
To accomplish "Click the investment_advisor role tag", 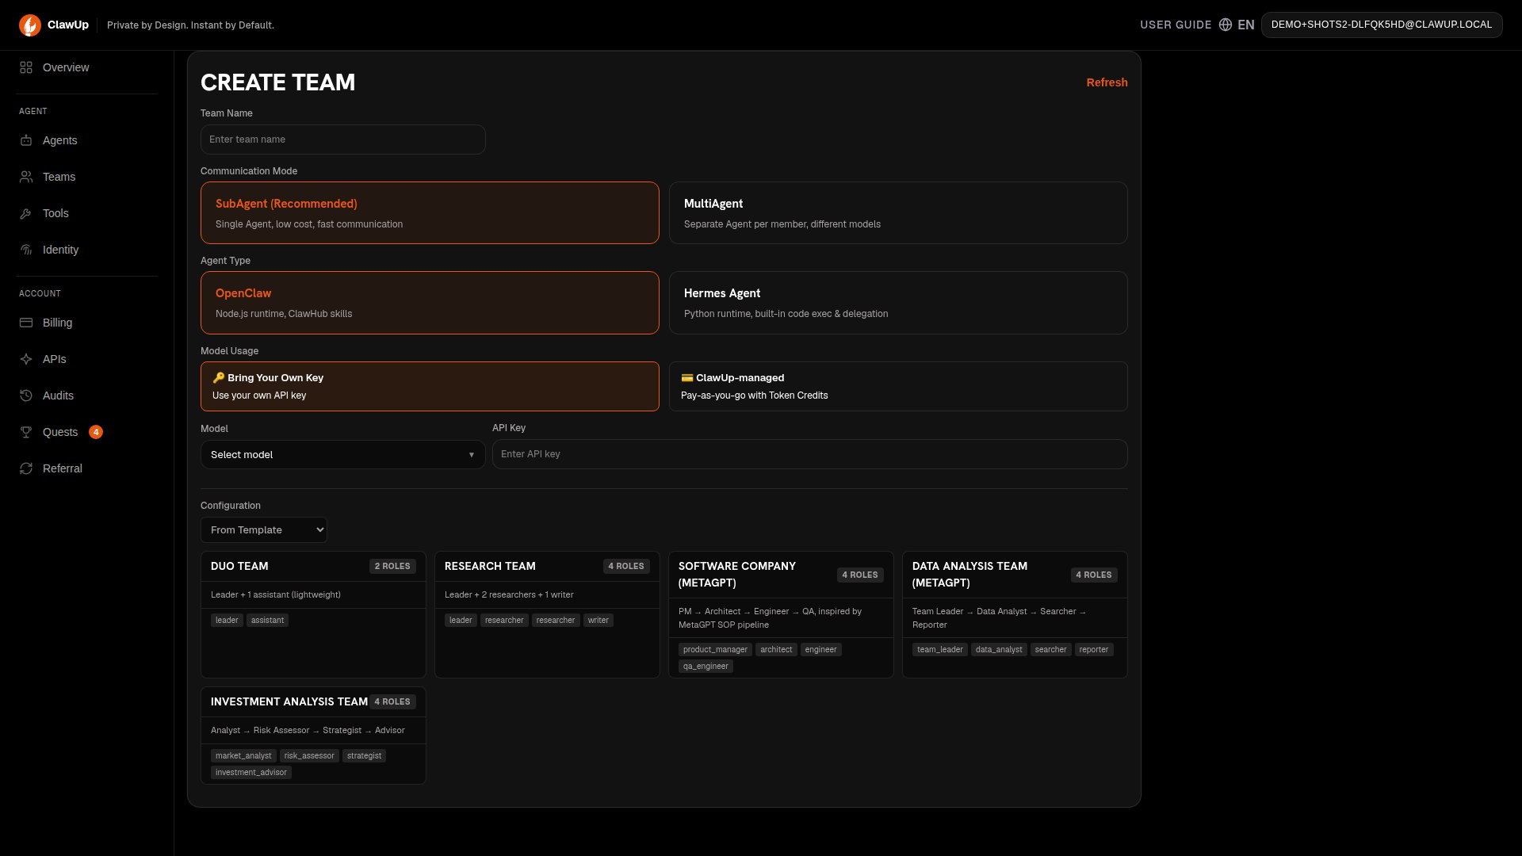I will point(251,773).
